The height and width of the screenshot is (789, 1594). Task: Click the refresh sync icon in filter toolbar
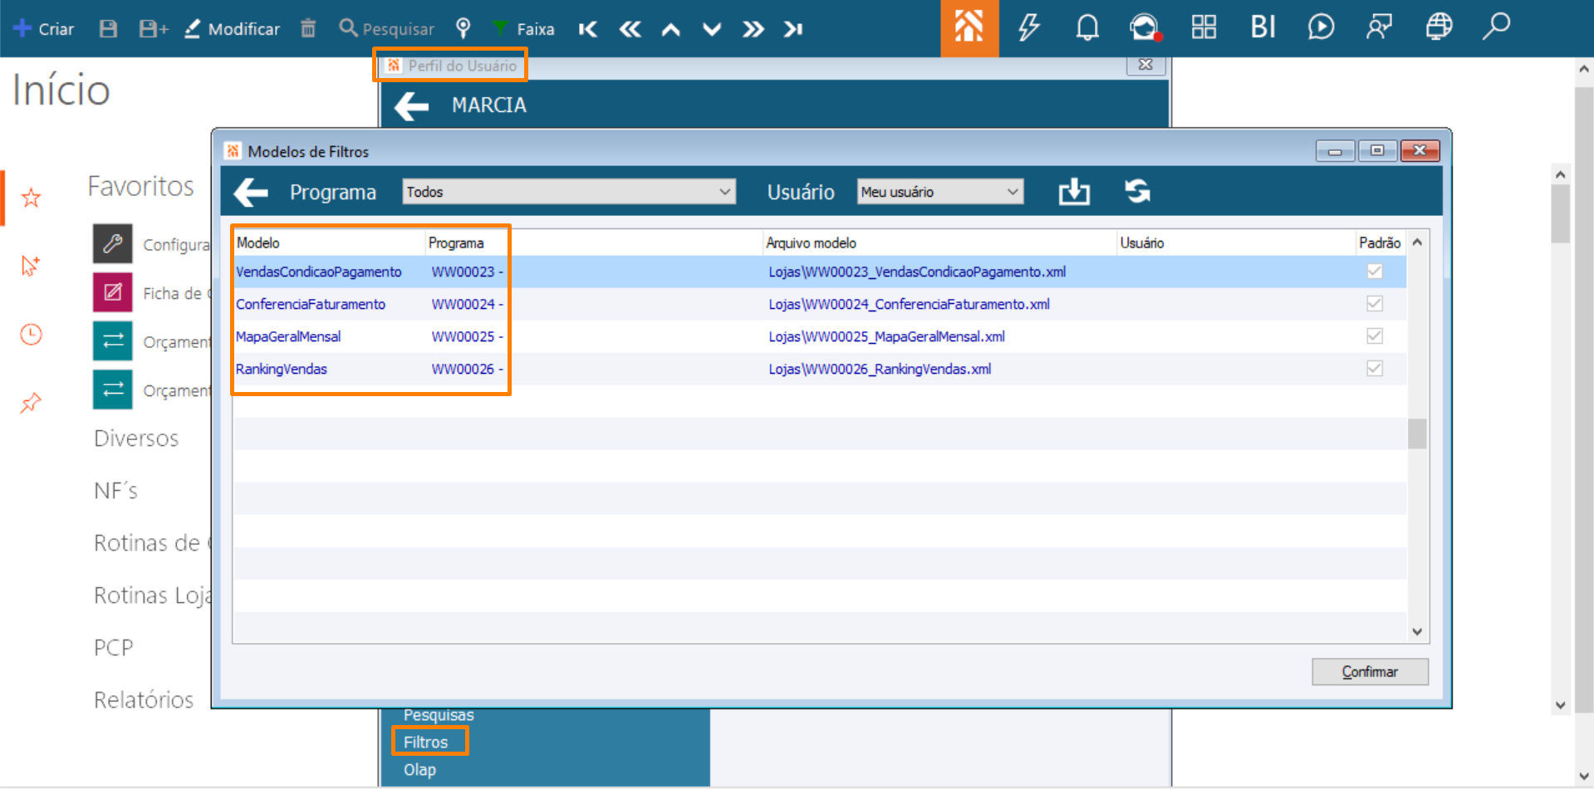[x=1137, y=192]
